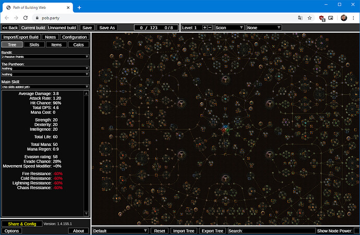Viewport: 360px width, 235px height.
Task: Click Import Tree button
Action: tap(184, 231)
